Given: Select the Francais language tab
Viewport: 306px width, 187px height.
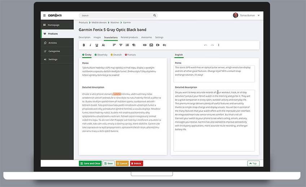Looking at the screenshot, I should pos(130,55).
